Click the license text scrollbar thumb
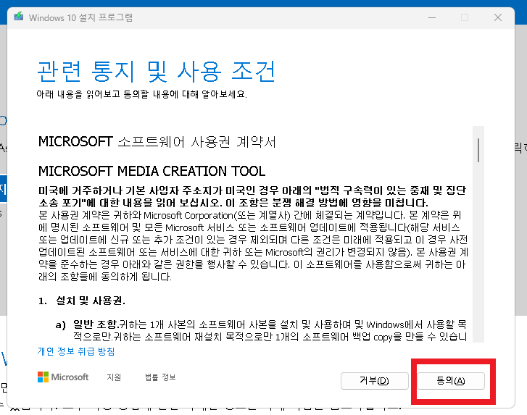Image resolution: width=527 pixels, height=415 pixels. (x=478, y=150)
